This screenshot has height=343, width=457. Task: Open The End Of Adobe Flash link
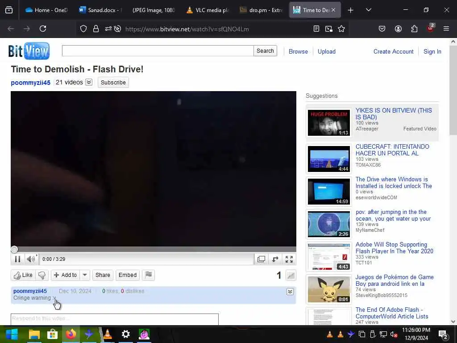[x=392, y=313]
